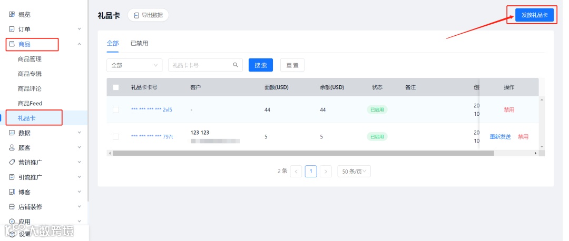The image size is (569, 241).
Task: Click the 重置 button
Action: point(292,65)
